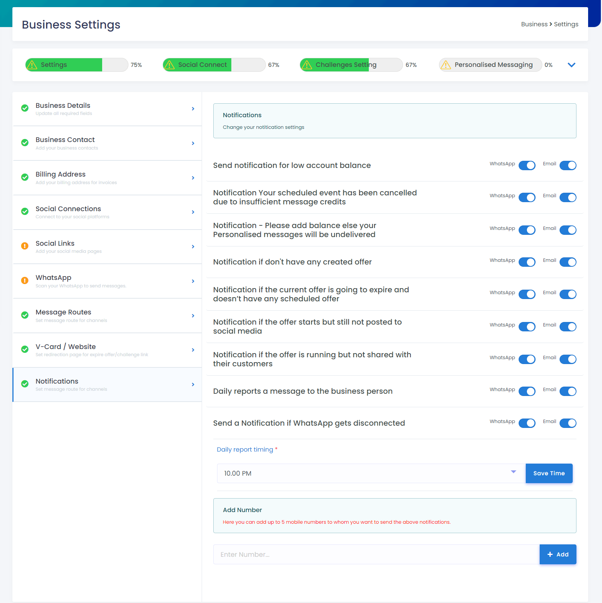Open the Business Details settings section

107,109
